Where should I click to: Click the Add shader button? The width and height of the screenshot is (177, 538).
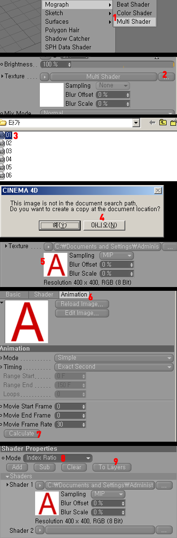pos(17,467)
